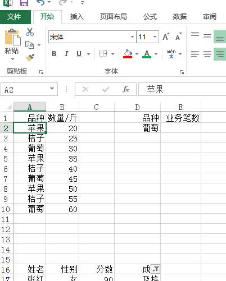Click the Align Left icon
The width and height of the screenshot is (226, 281).
coord(195,54)
